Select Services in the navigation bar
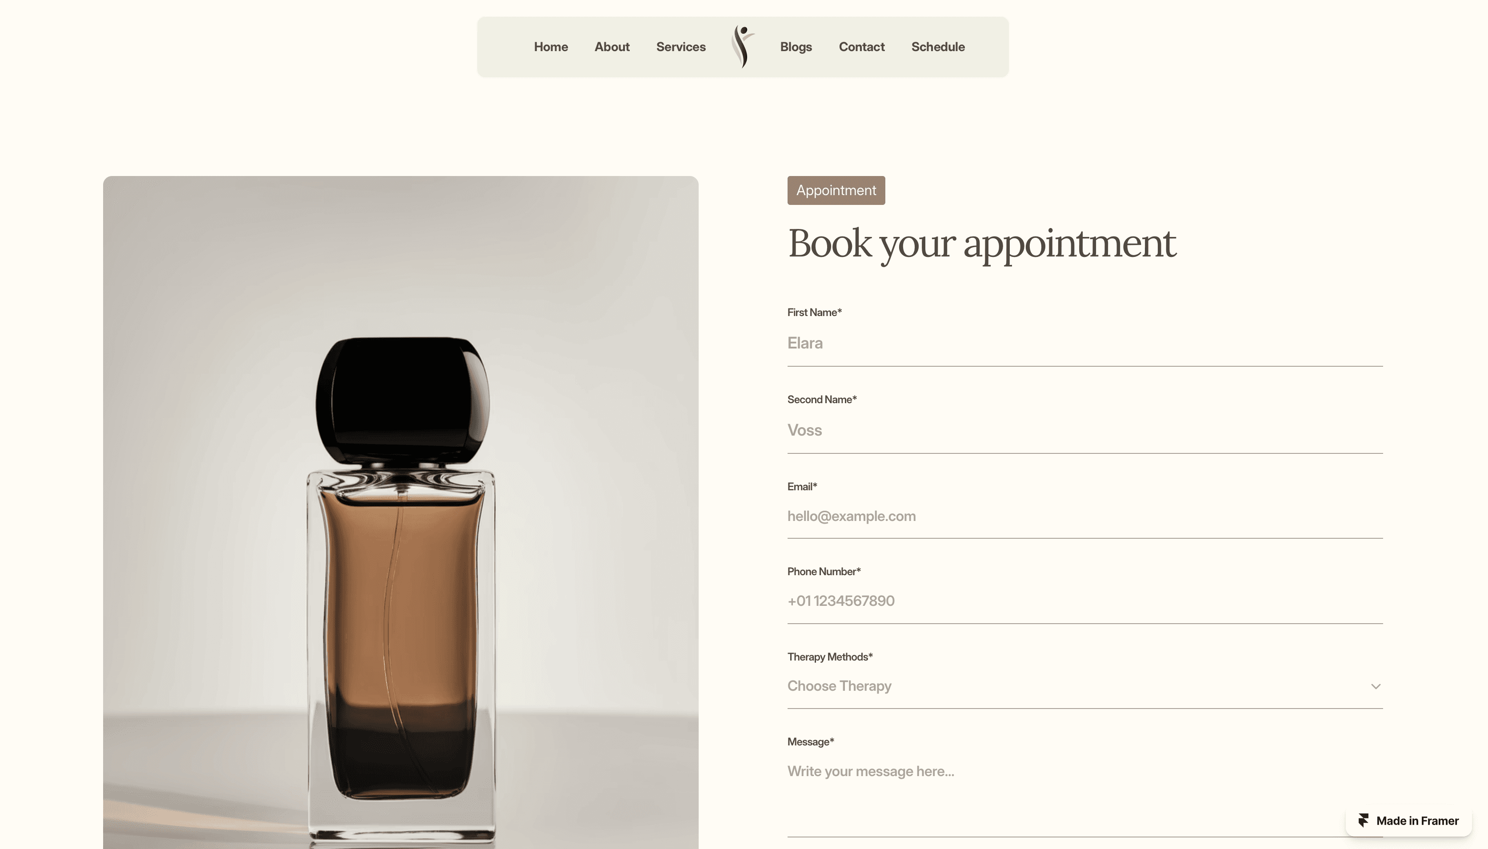1488x849 pixels. (x=681, y=47)
